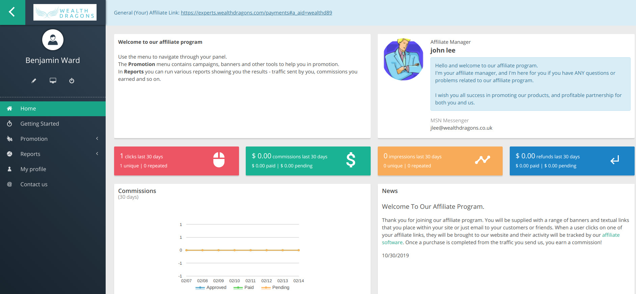Click the 02/07 data point on the chart
Screen dimensions: 636x294
point(186,250)
